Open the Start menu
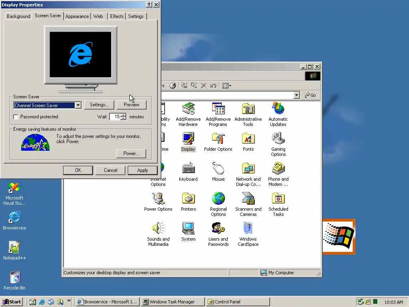409x307 pixels. (x=12, y=302)
